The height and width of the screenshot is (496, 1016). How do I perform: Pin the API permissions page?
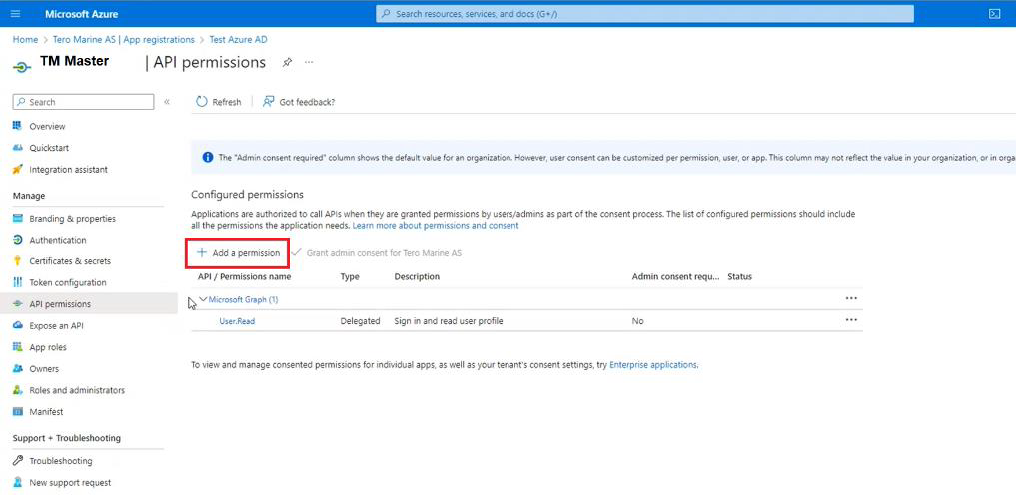pos(287,62)
